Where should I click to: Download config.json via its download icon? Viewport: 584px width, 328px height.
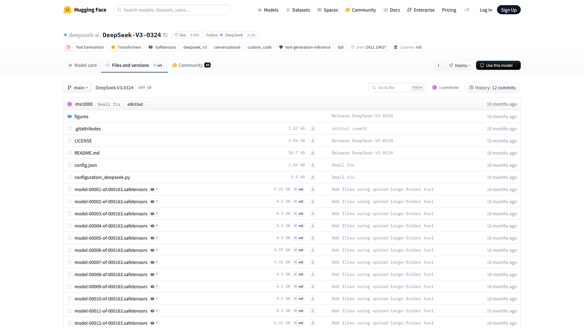tap(312, 165)
